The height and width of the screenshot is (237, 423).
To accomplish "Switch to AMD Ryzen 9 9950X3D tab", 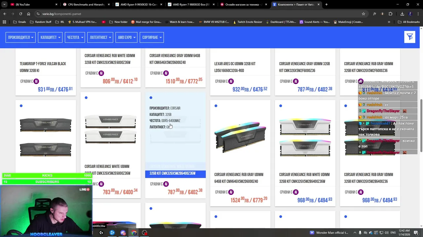I will pyautogui.click(x=139, y=5).
